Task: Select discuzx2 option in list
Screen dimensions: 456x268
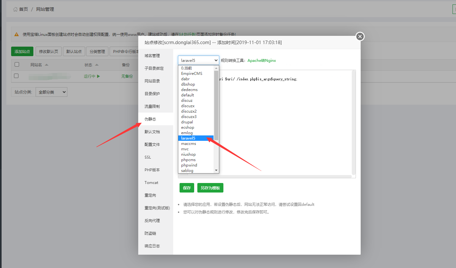Action: pos(196,111)
